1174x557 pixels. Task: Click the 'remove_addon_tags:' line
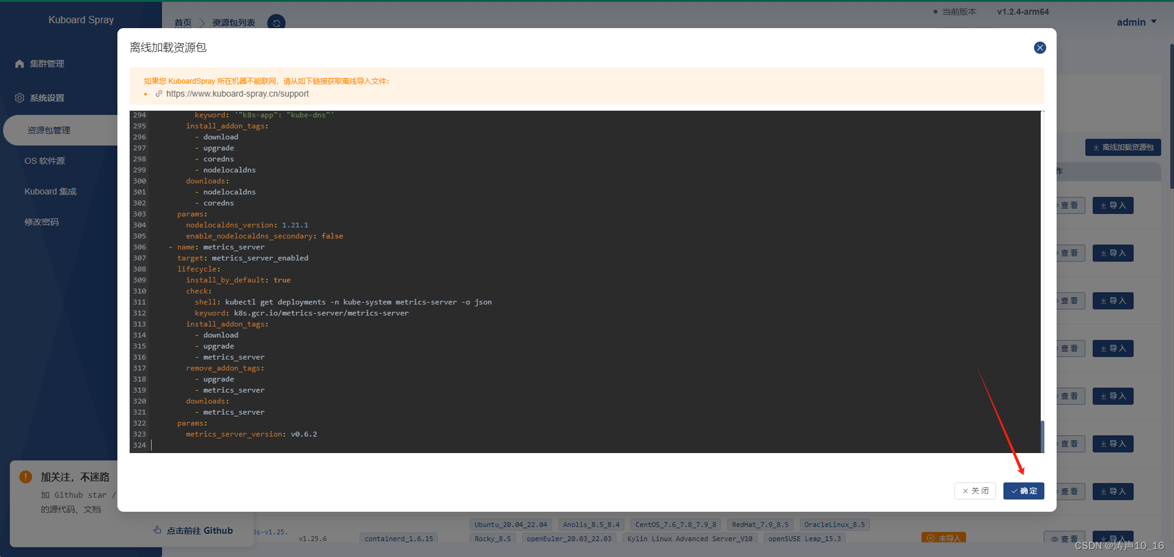click(x=225, y=368)
